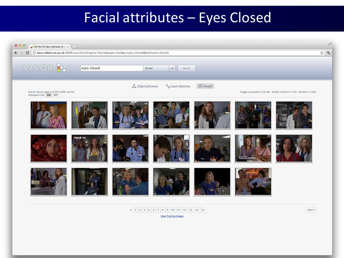The image size is (344, 258).
Task: Reload the page with refresh icon
Action: 28,53
